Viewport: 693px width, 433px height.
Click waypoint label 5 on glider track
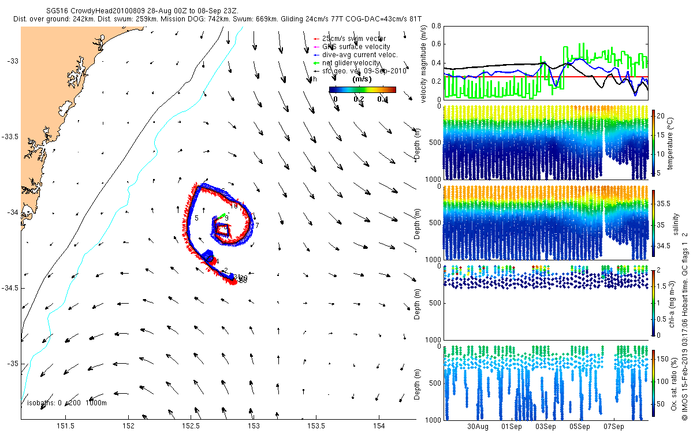pyautogui.click(x=197, y=218)
